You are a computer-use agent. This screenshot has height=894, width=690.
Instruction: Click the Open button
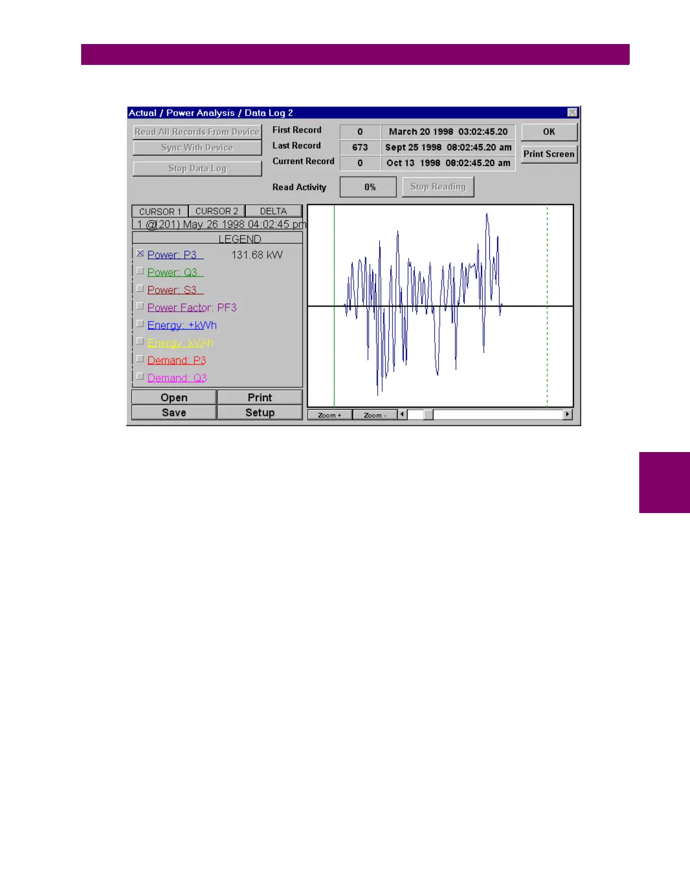click(x=174, y=397)
